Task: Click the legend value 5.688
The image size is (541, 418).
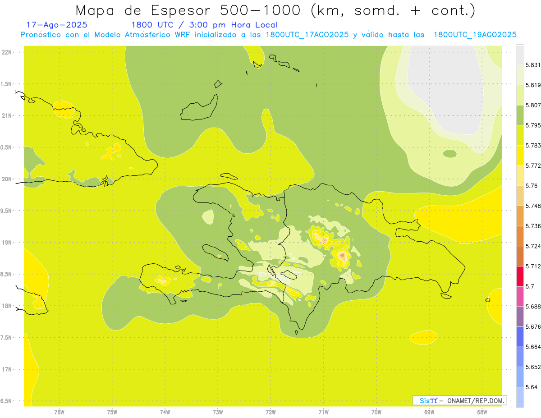Action: click(533, 307)
